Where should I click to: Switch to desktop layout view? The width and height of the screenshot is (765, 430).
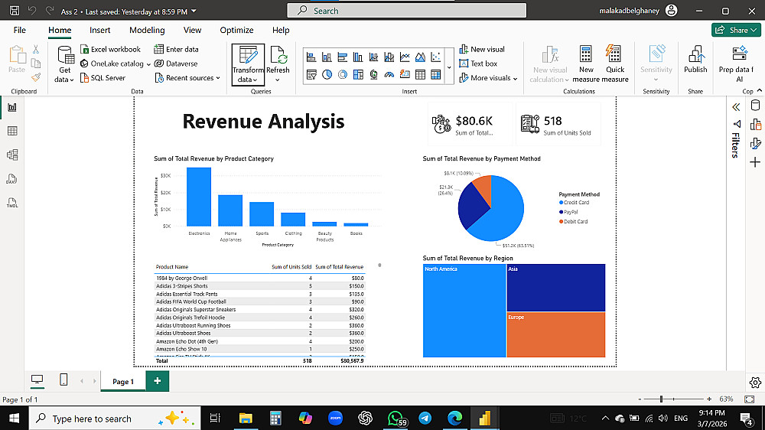click(x=37, y=380)
